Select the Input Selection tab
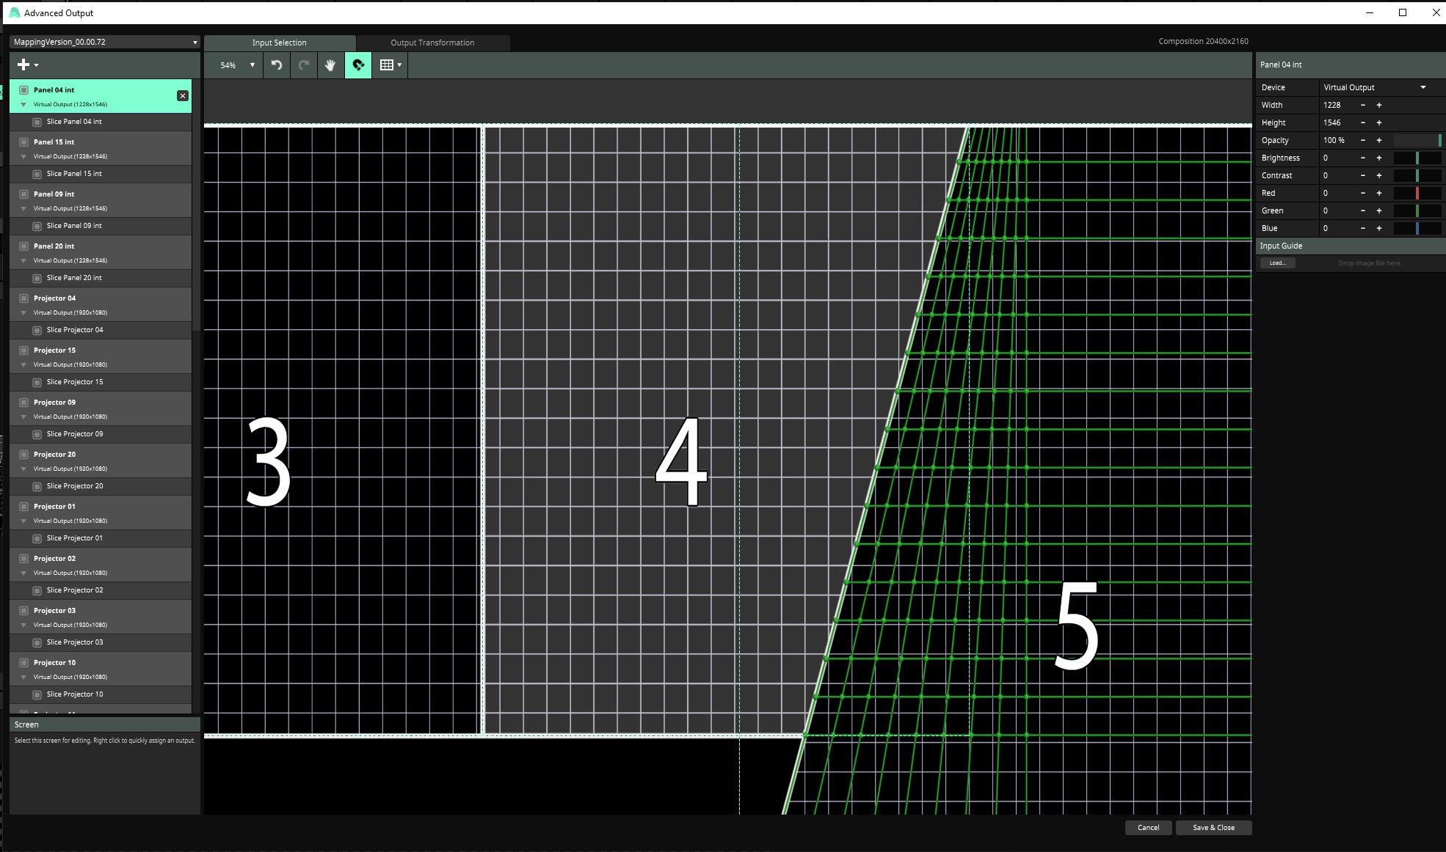 [x=279, y=43]
